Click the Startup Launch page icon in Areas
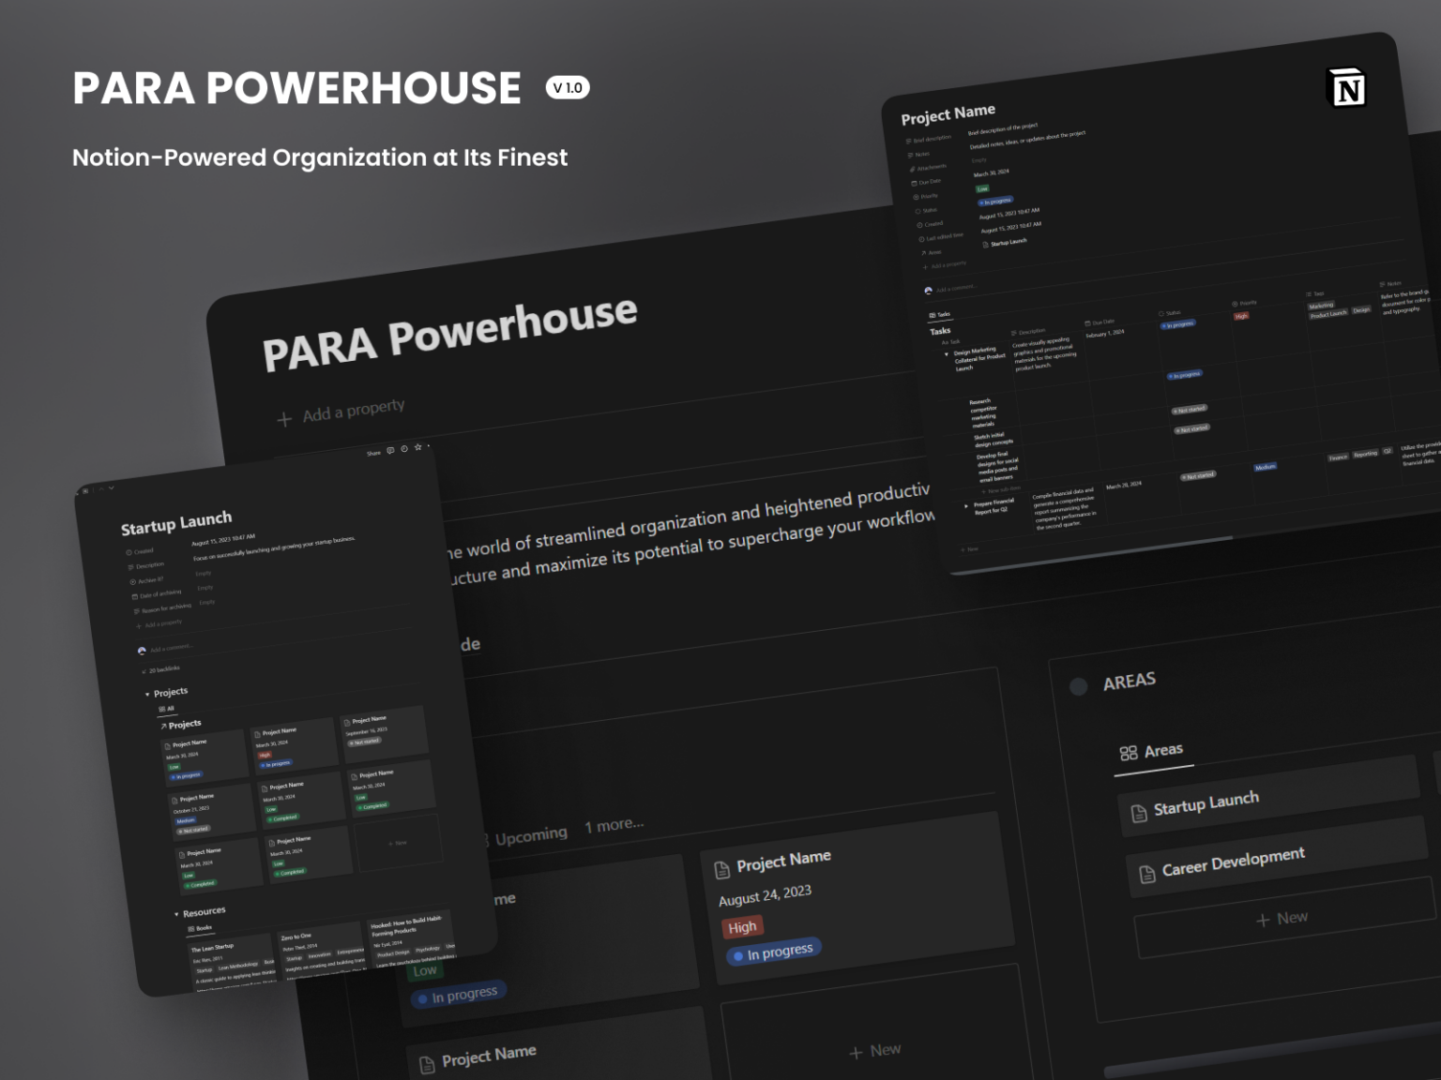This screenshot has height=1080, width=1441. point(1139,813)
